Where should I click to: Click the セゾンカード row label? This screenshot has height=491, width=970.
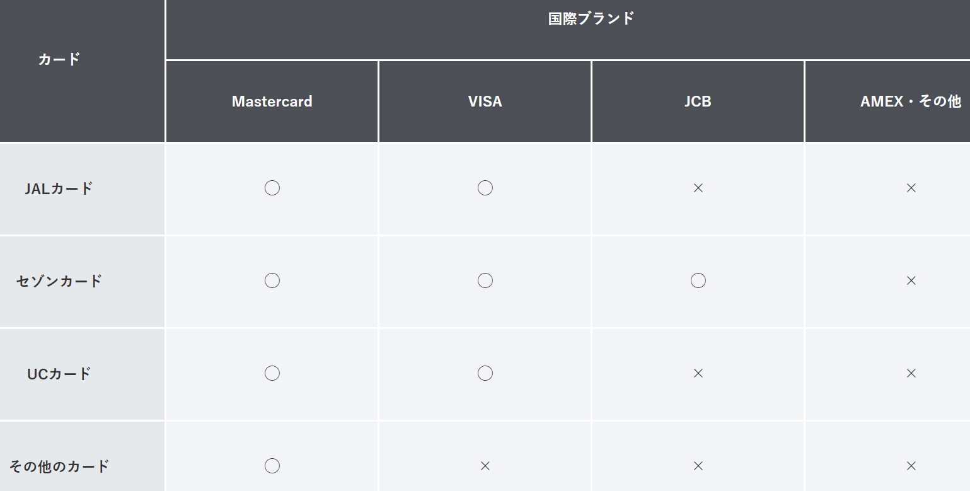59,281
